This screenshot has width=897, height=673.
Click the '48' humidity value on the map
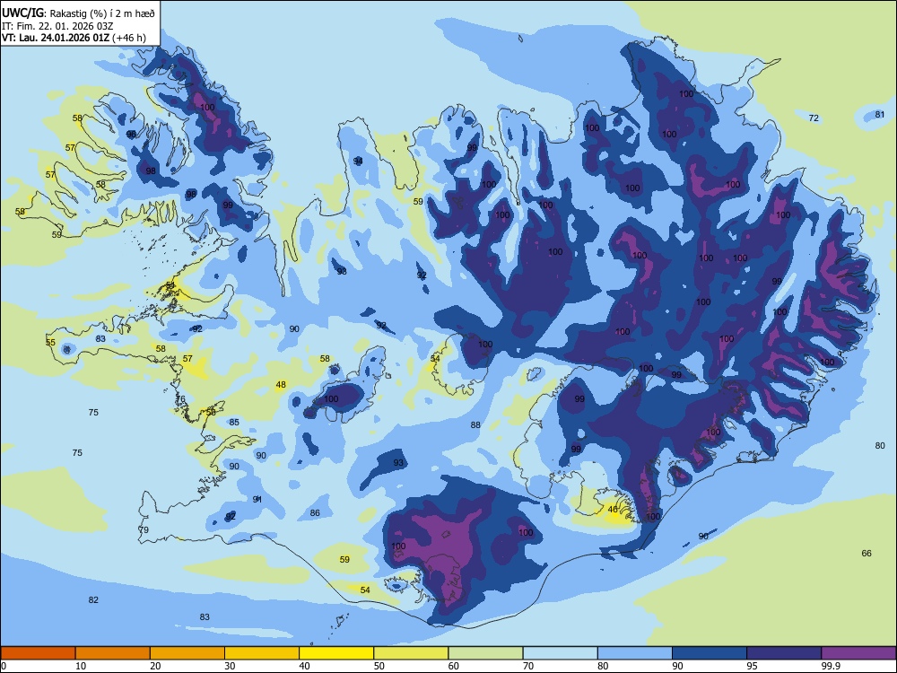click(281, 385)
